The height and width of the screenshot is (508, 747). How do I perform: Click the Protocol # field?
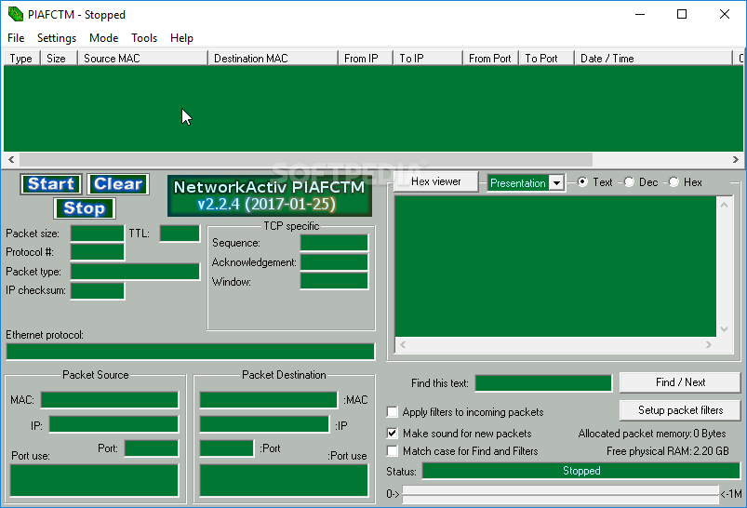coord(97,252)
